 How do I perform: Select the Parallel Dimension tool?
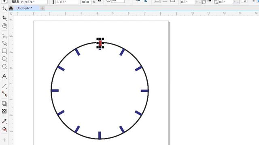4,86
